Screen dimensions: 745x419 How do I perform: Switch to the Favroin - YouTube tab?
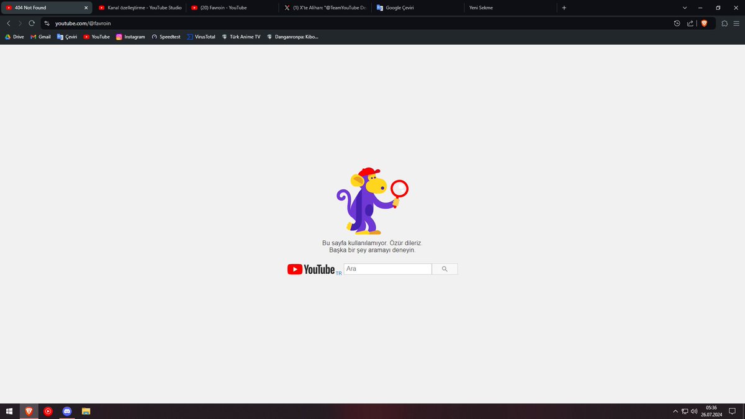(232, 7)
